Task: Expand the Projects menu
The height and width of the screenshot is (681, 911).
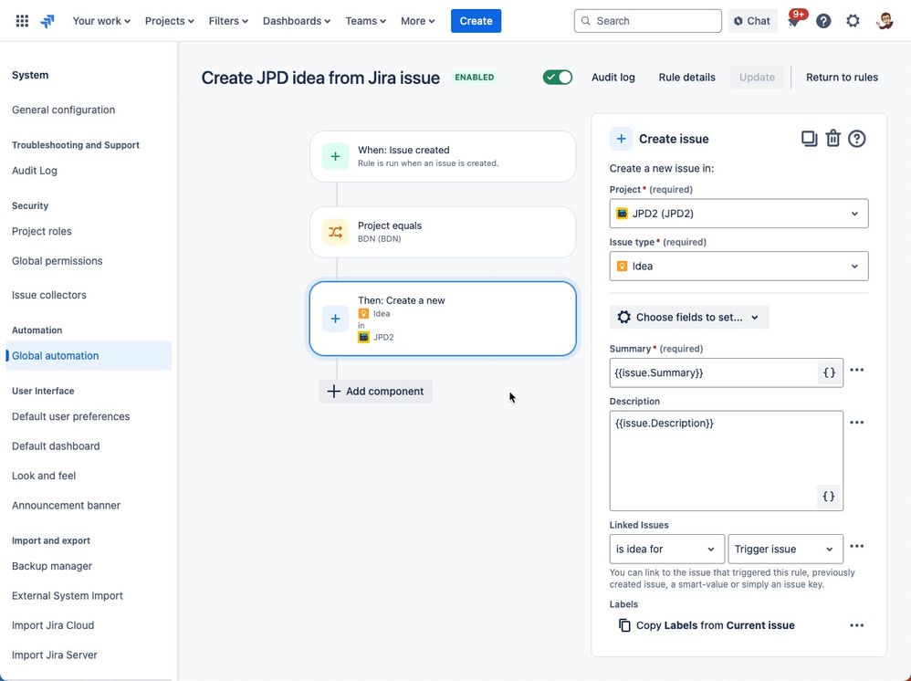Action: point(169,21)
